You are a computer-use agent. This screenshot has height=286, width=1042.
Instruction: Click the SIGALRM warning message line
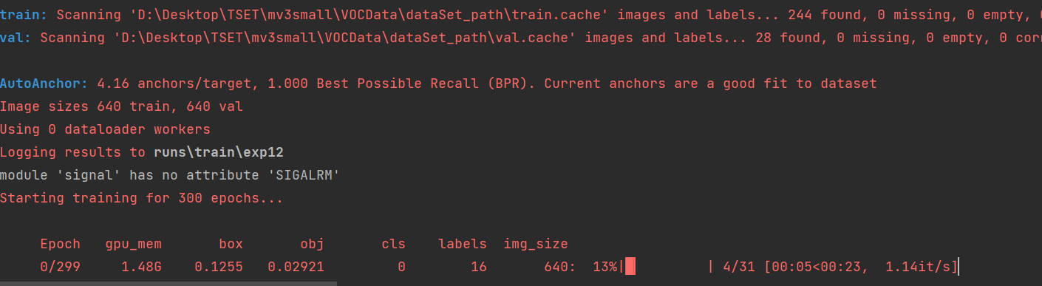(170, 175)
